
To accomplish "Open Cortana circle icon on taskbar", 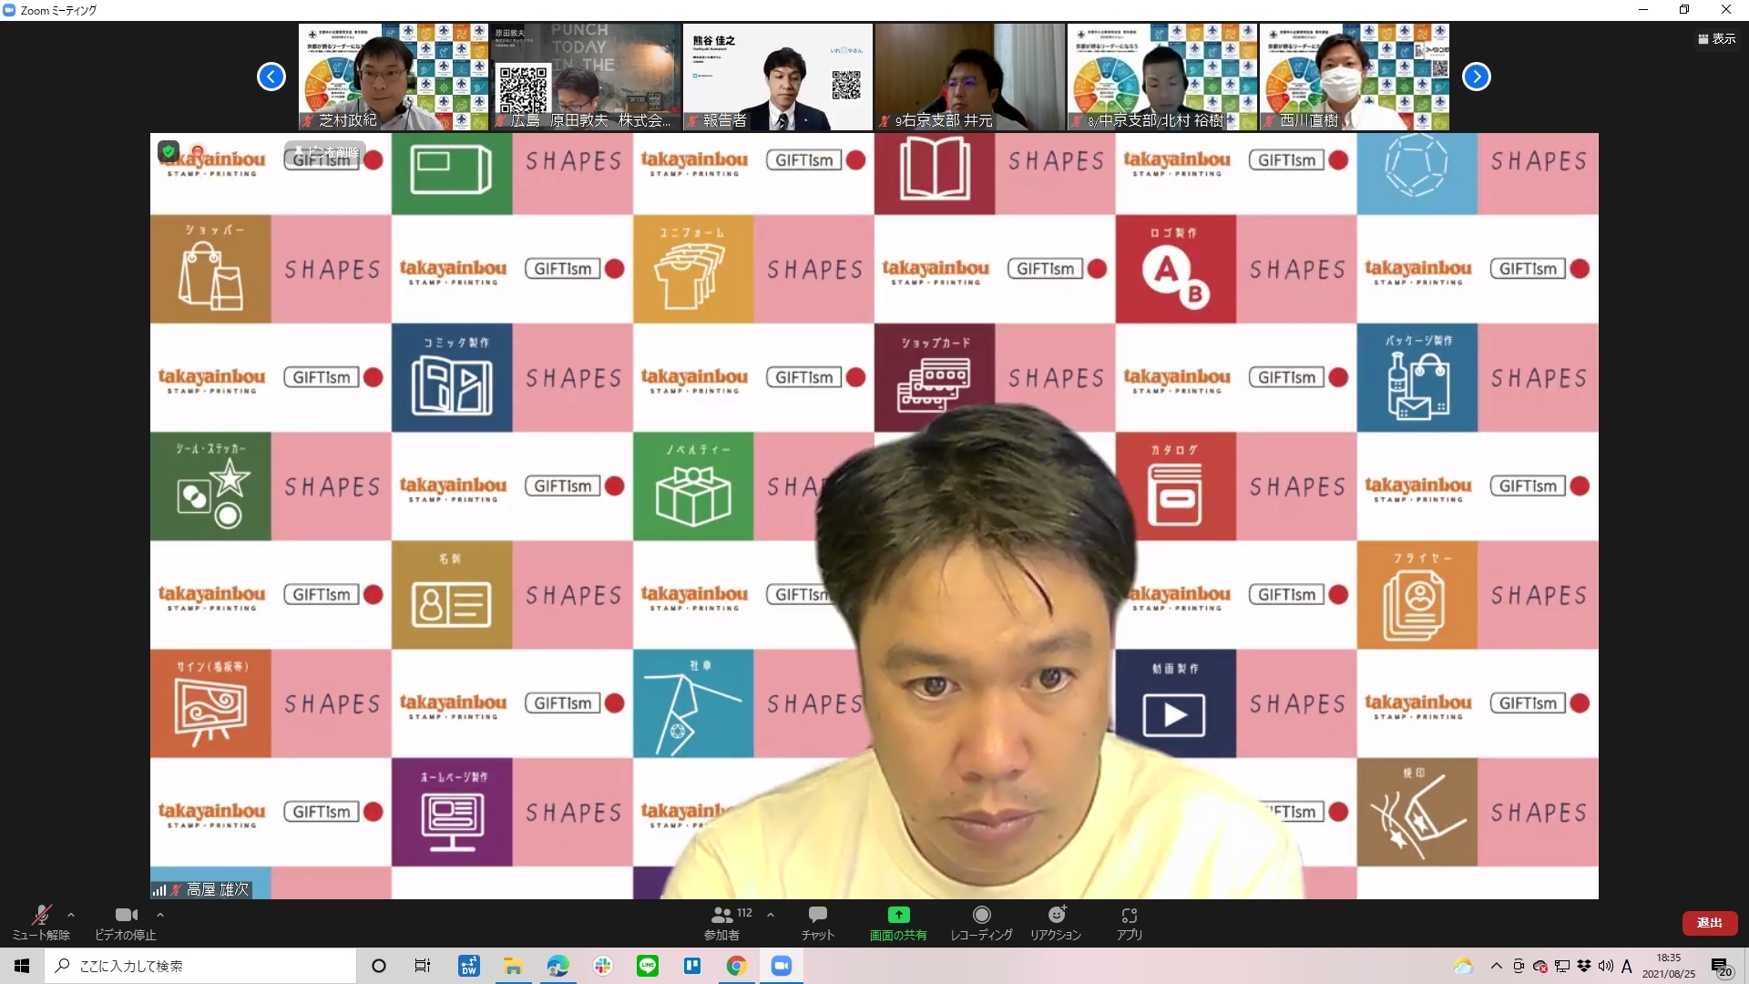I will (379, 966).
